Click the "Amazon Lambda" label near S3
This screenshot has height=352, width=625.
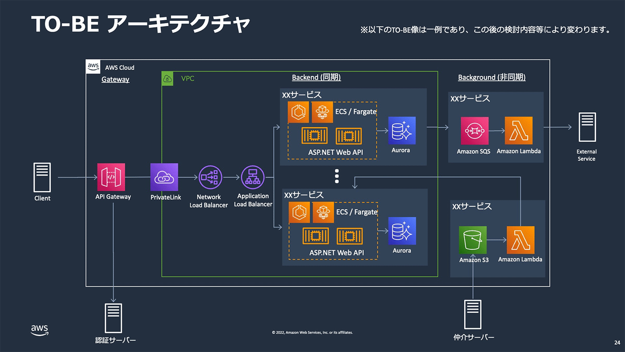coord(520,259)
